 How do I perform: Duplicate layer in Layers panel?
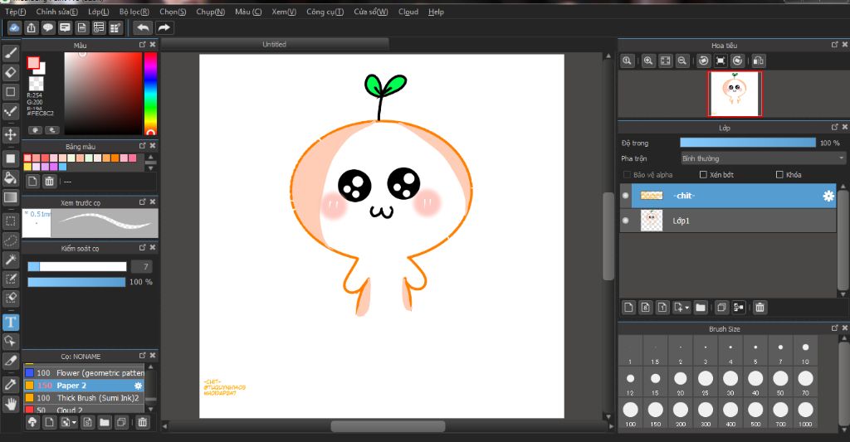click(x=721, y=308)
